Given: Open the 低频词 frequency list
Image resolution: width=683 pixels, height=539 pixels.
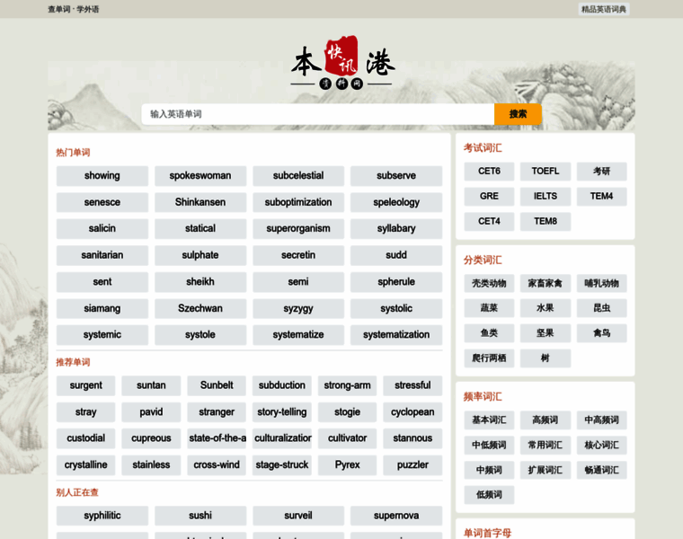Looking at the screenshot, I should tap(489, 495).
